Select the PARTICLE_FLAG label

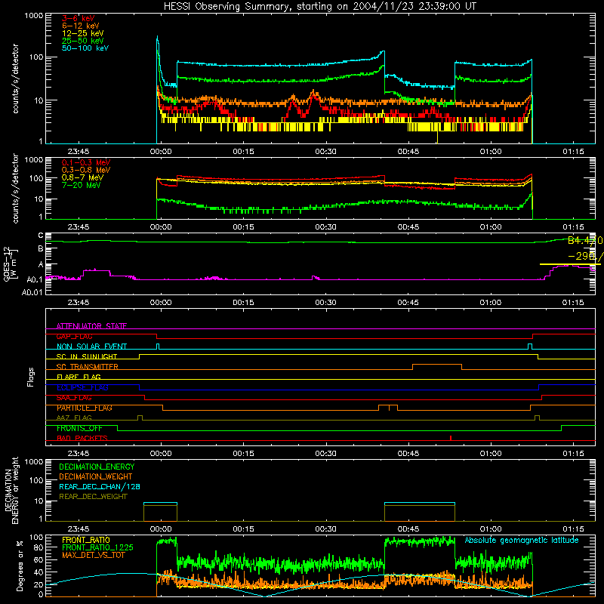(85, 408)
